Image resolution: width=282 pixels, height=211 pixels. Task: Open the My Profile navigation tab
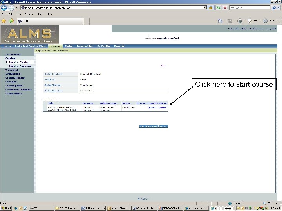(x=103, y=46)
